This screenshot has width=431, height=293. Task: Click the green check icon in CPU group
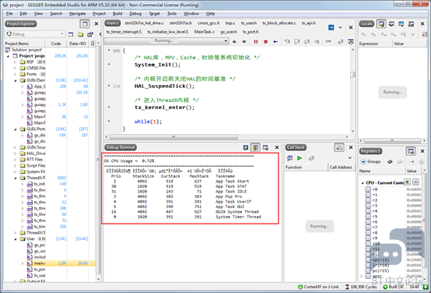[408, 182]
